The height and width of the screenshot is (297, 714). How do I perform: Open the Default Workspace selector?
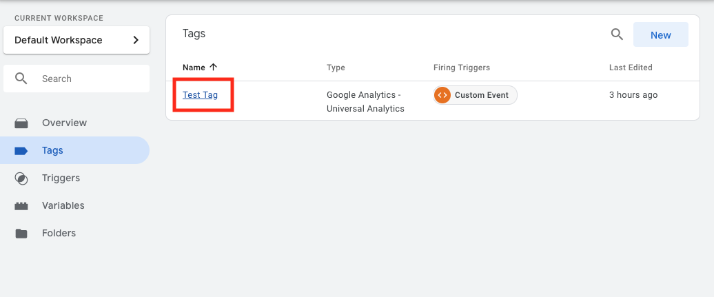pos(76,40)
